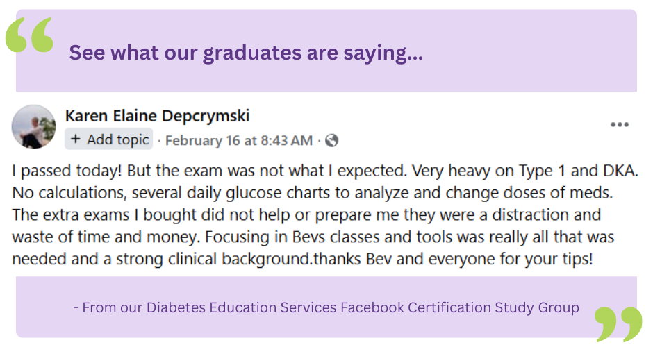The height and width of the screenshot is (347, 653).
Task: Click the plus sign beside Add topic
Action: pos(76,139)
